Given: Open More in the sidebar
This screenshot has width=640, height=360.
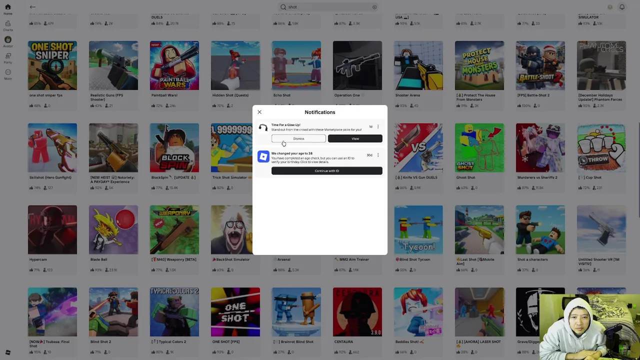Looking at the screenshot, I should (x=7, y=74).
